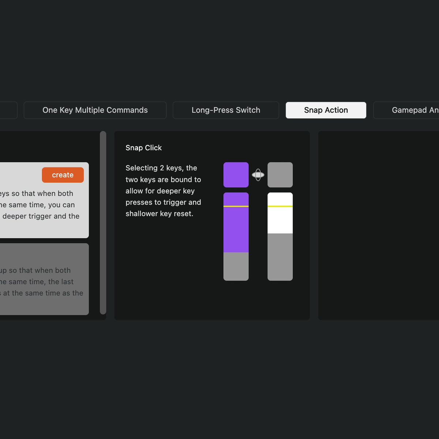Select the Snap Action tab
439x439 pixels.
click(326, 110)
